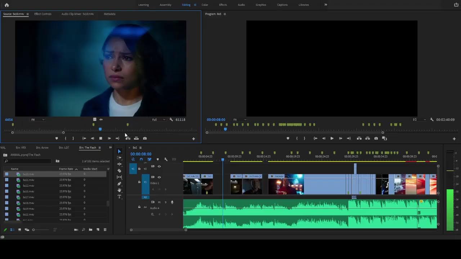Select the Track Select Forward tool
Screen dimensions: 461x259
(120, 158)
